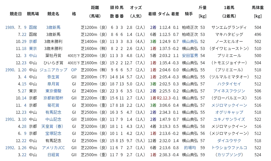This screenshot has height=161, width=271.
Task: Open jockey 的場均 link
Action: pos(190,148)
